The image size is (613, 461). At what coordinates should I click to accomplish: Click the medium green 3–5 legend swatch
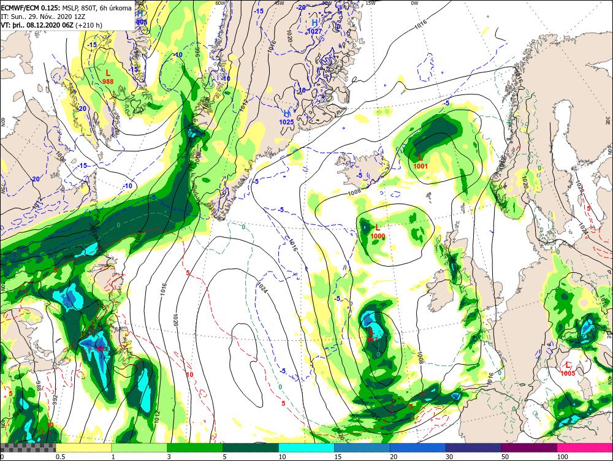coord(195,448)
